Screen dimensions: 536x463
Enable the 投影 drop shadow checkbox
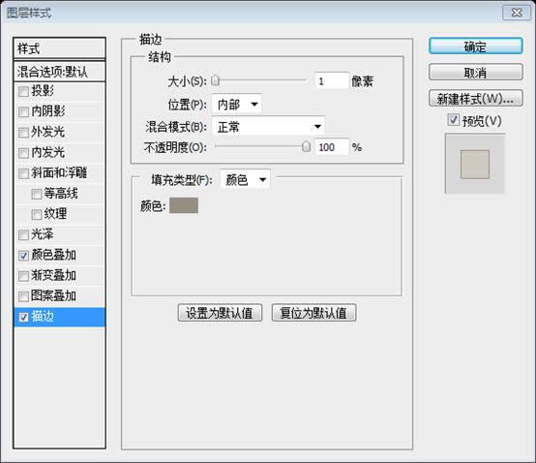coord(23,91)
